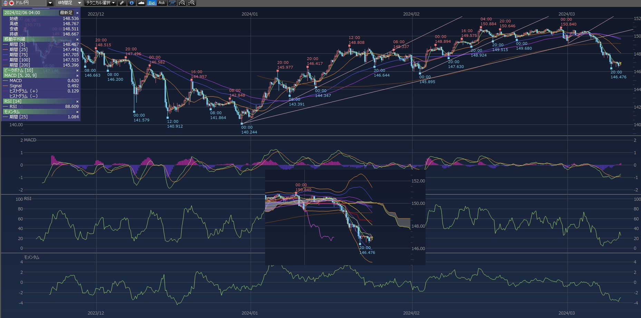Remove the 移動平均線 indicator with its X
Screen dimensions: 641x318
tap(77, 39)
